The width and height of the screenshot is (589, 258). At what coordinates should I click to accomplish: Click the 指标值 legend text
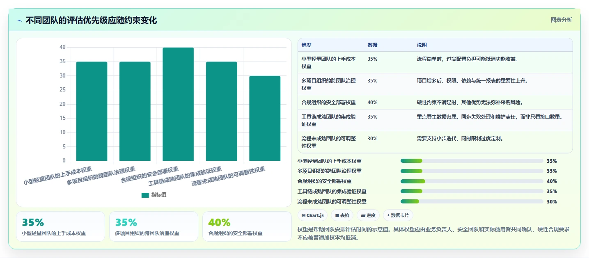point(159,195)
